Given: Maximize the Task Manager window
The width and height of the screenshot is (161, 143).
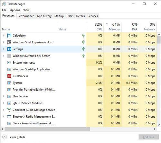Looking at the screenshot, I should tap(144, 4).
